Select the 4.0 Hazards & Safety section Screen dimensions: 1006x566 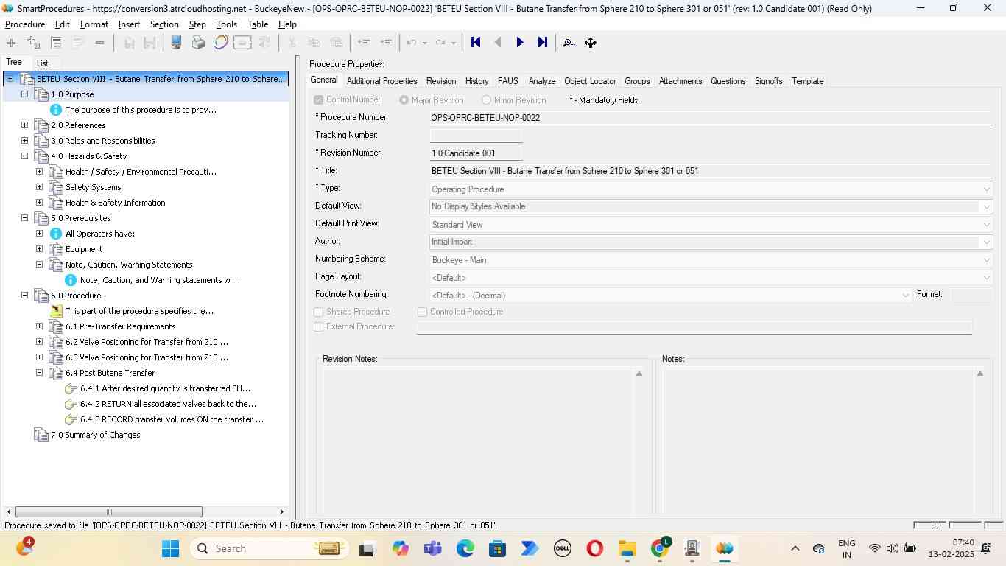click(x=88, y=156)
